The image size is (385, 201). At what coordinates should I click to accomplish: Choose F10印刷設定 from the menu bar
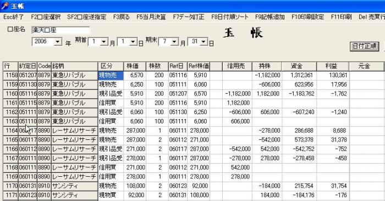(307, 17)
